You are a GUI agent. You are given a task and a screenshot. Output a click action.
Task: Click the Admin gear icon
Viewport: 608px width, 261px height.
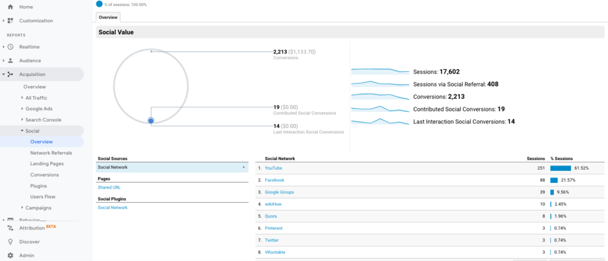(10, 256)
